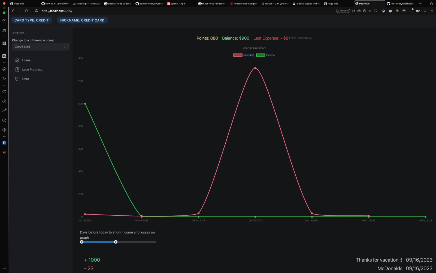Open the ad blocker shield icon
This screenshot has height=273, width=436.
tap(364, 11)
